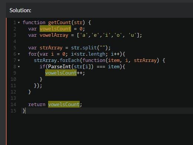Click the 'strArray' declaration on line 5

click(x=51, y=48)
